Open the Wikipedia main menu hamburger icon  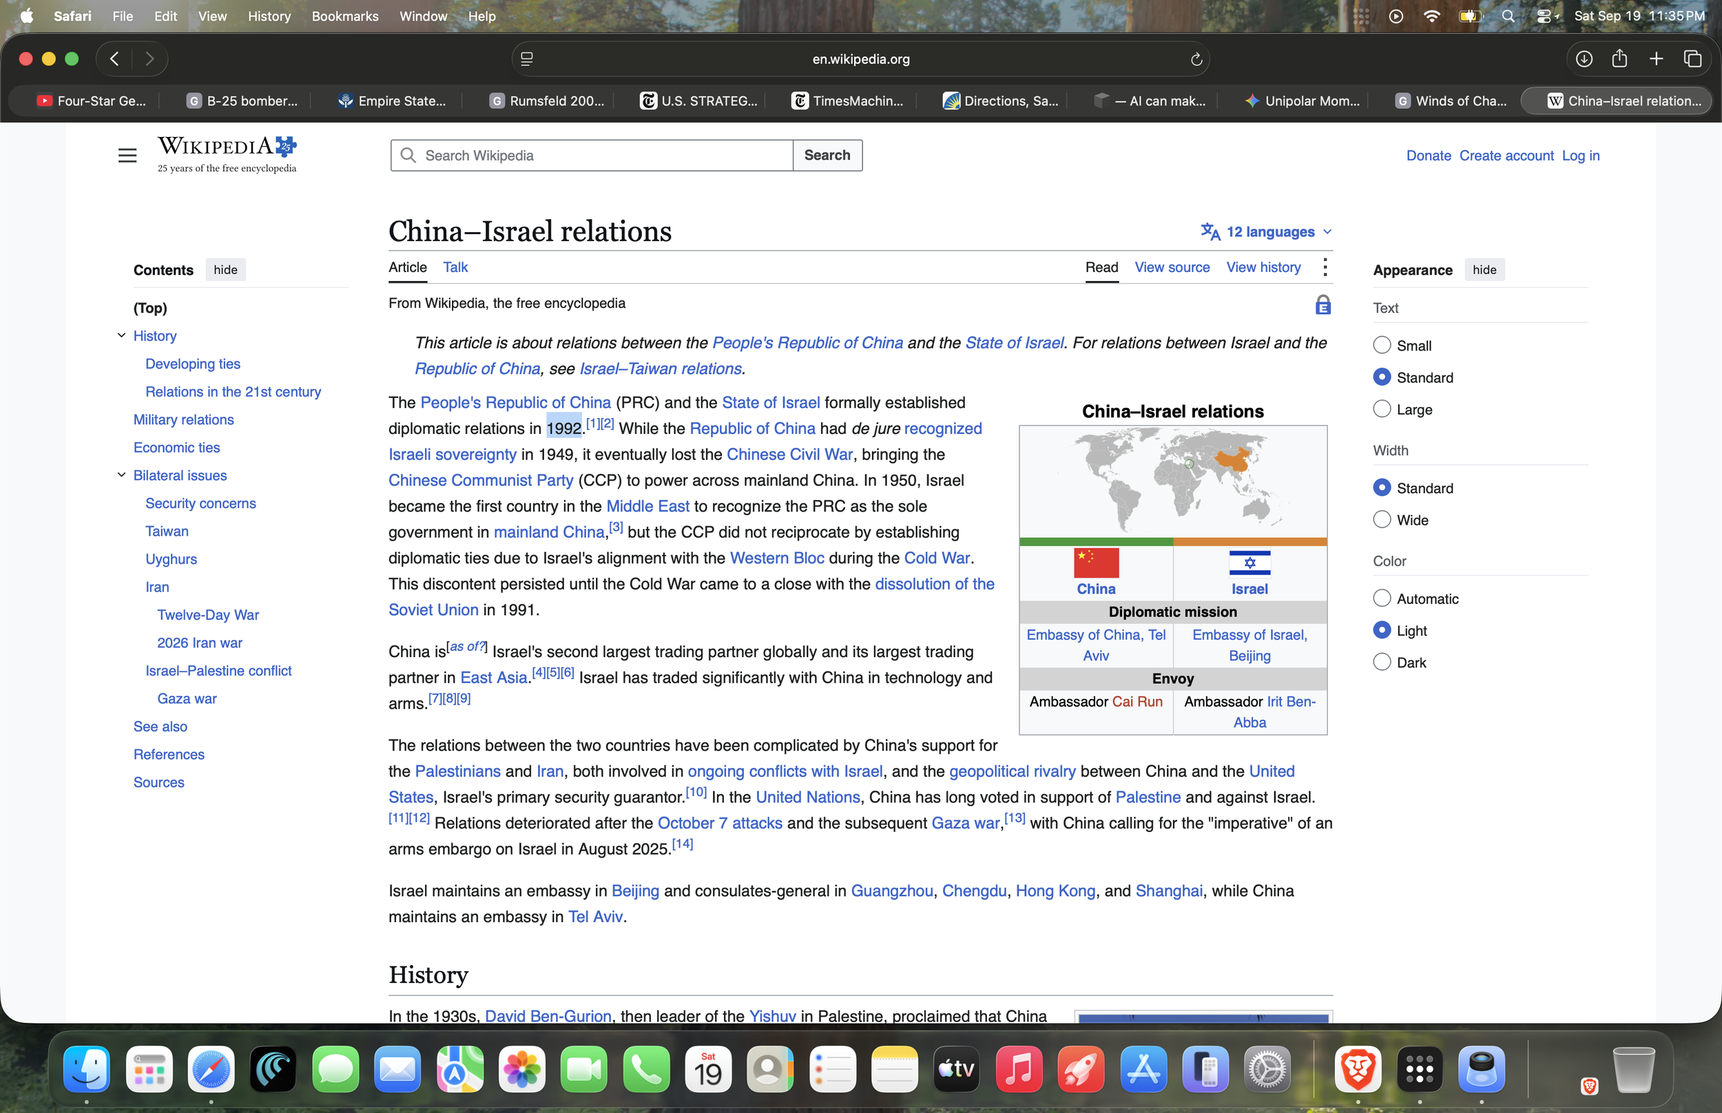tap(127, 156)
